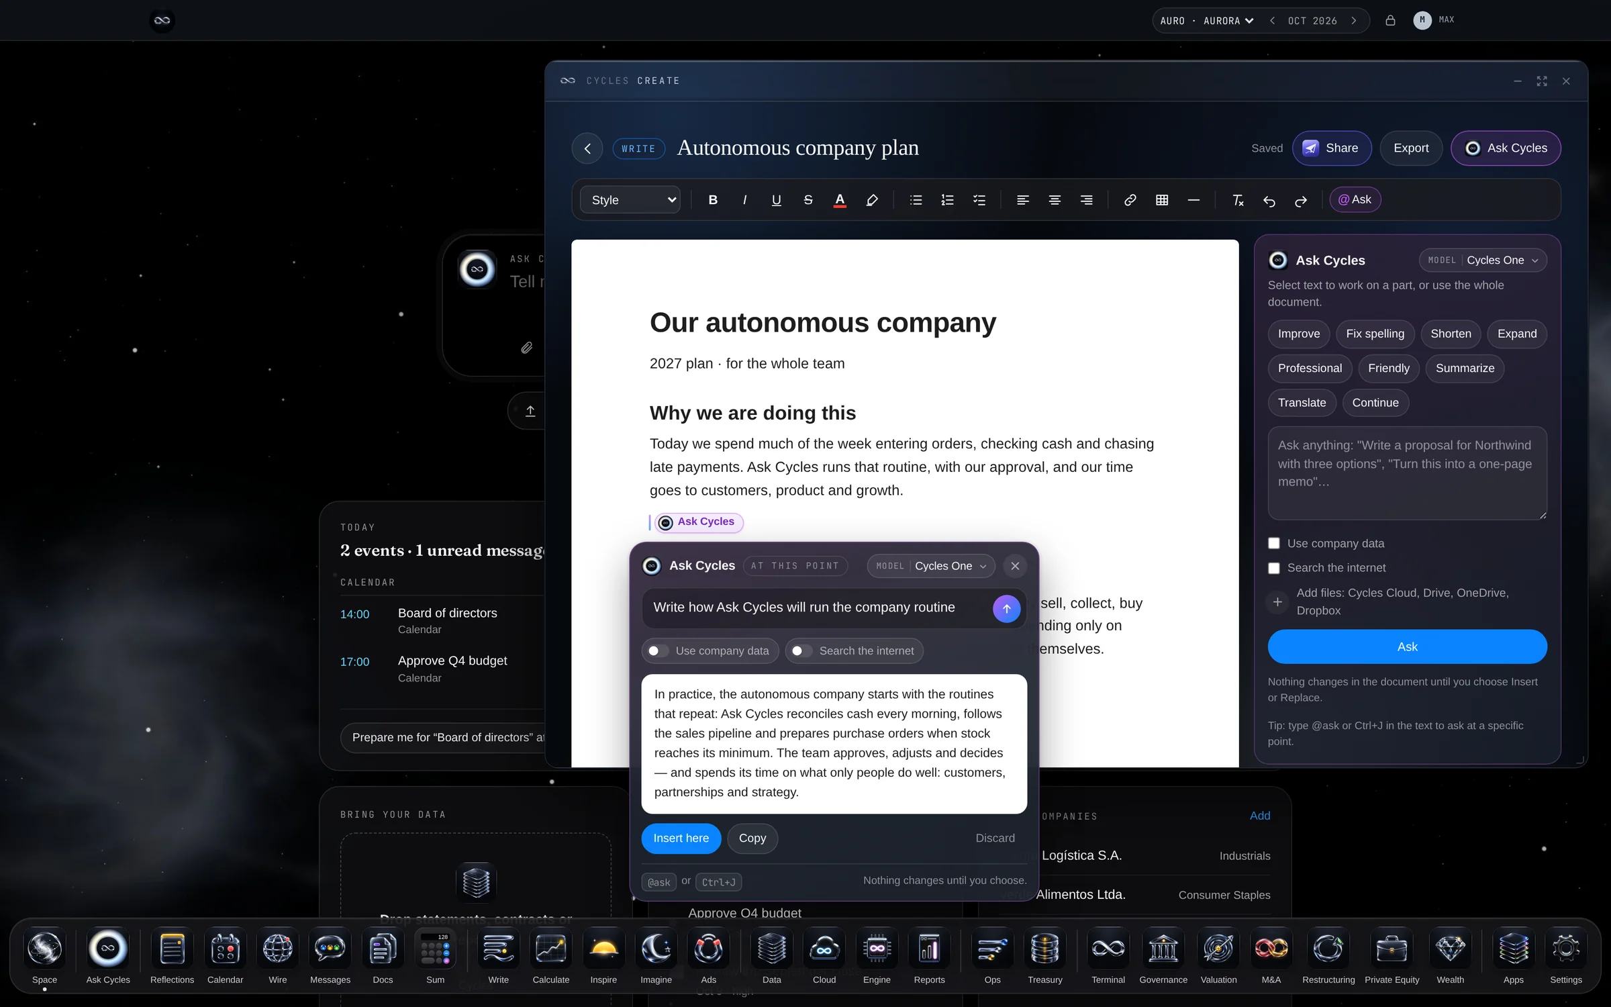Image resolution: width=1611 pixels, height=1007 pixels.
Task: Check Search the internet in side panel
Action: (x=1274, y=568)
